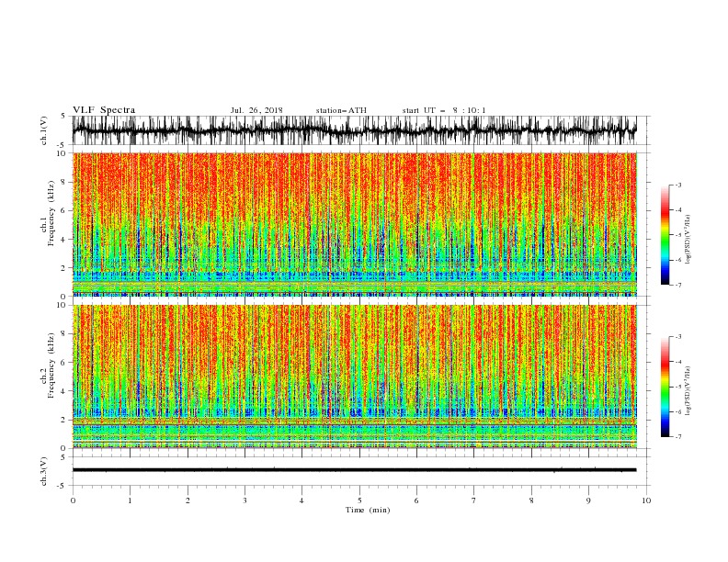Click the 'ch.3(V)' axis label

click(44, 472)
